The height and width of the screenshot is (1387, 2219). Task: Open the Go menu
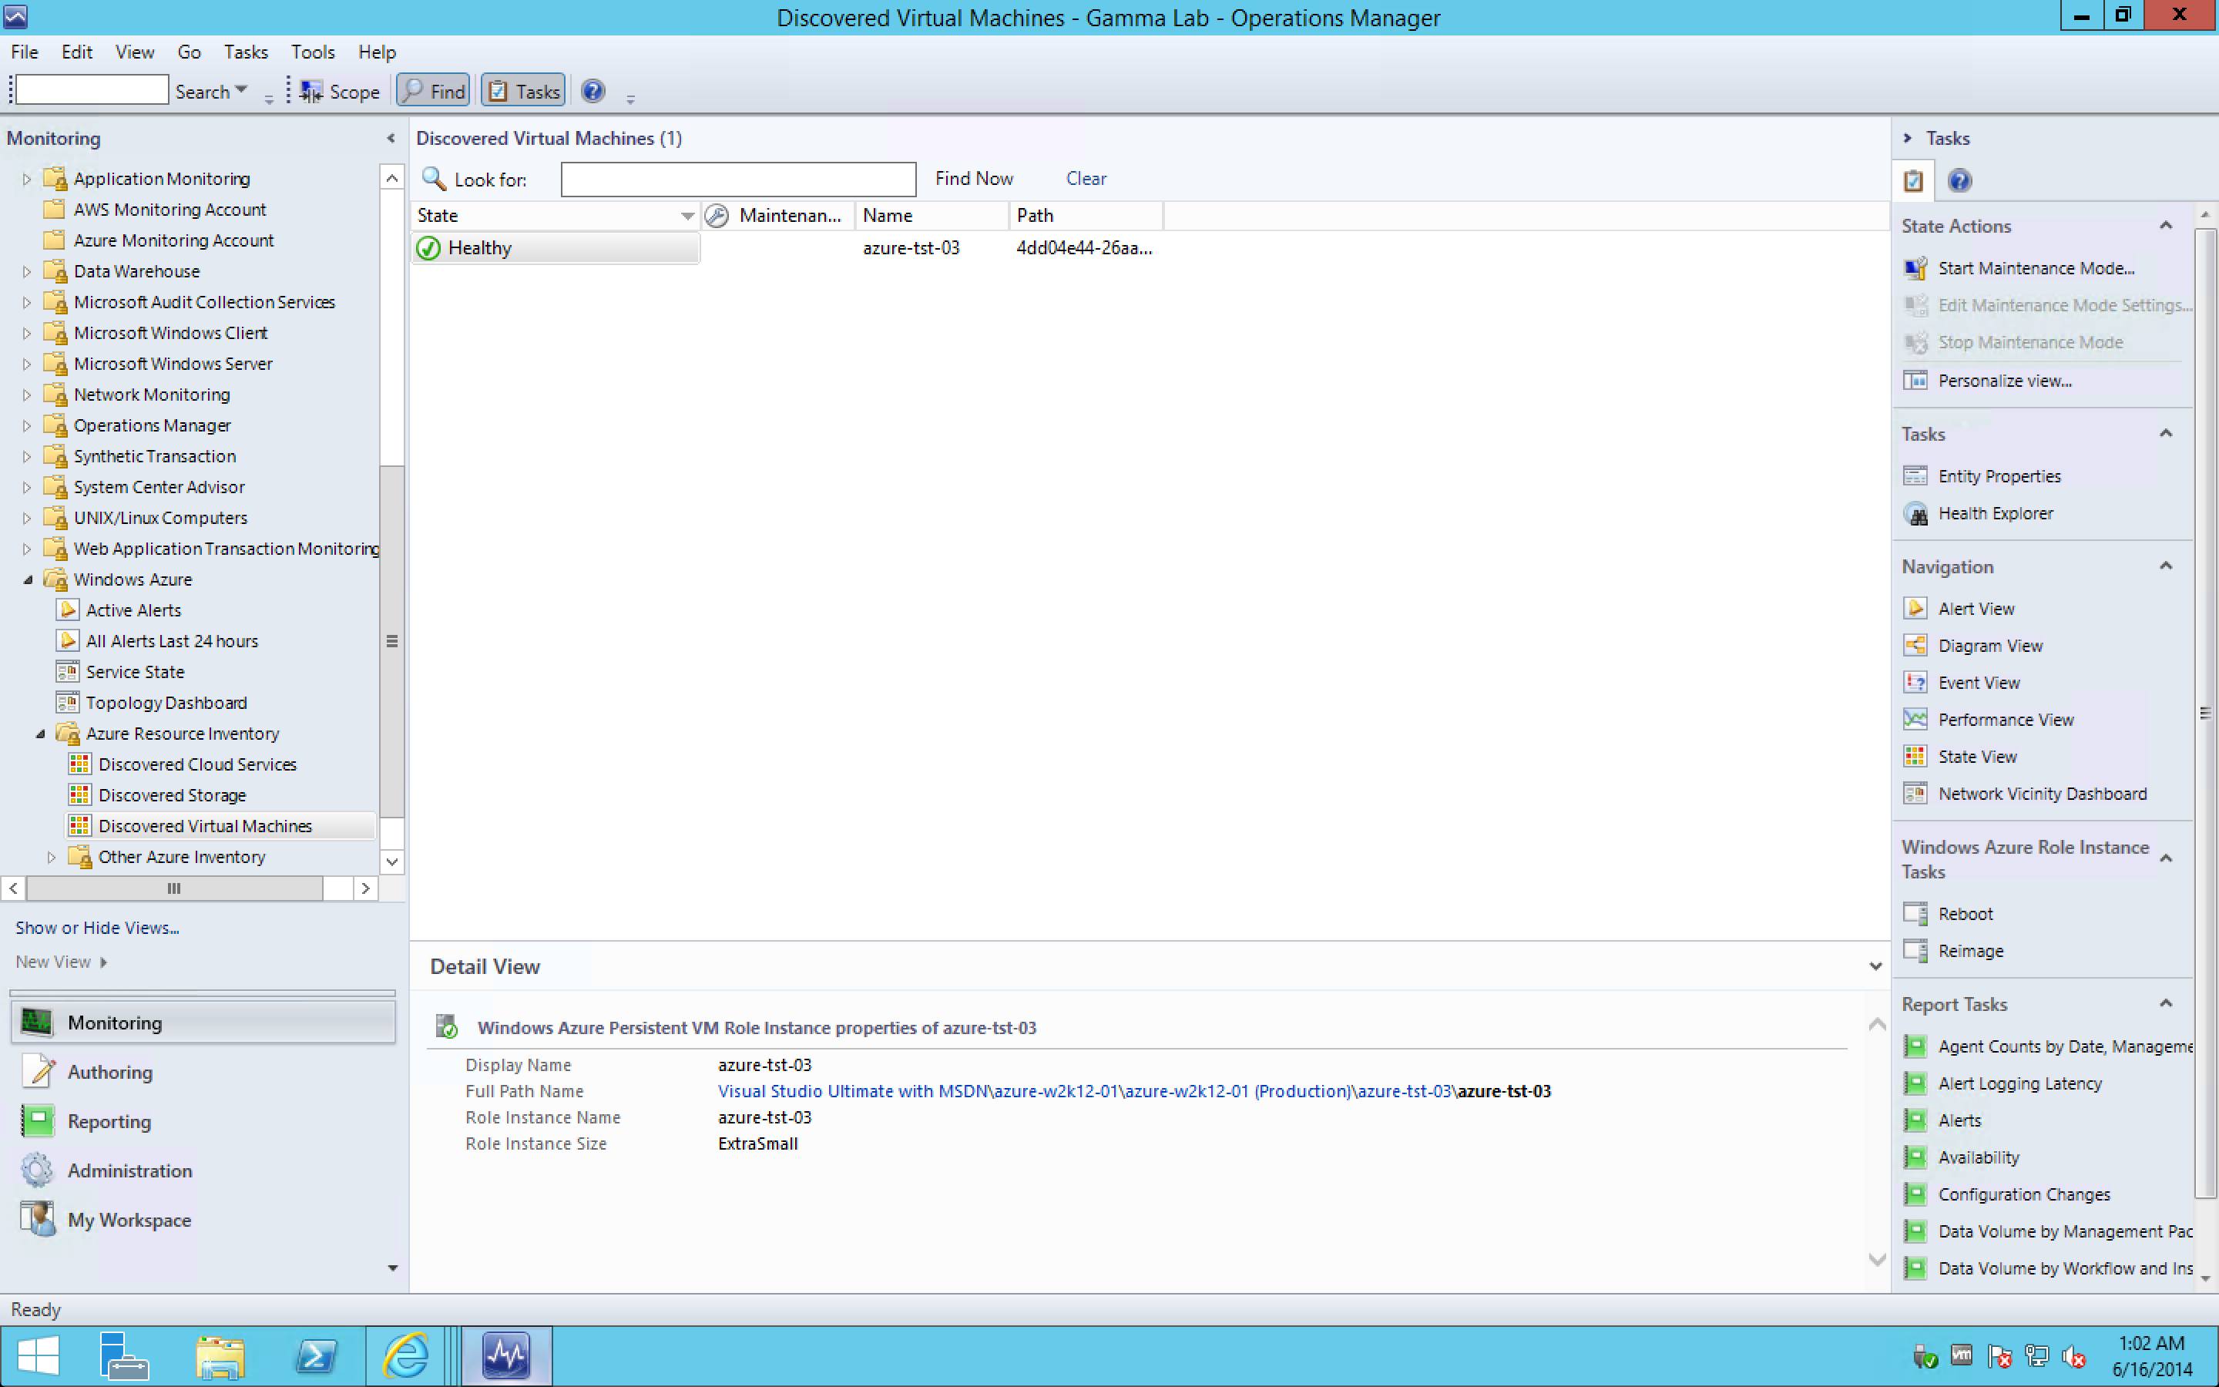point(189,52)
